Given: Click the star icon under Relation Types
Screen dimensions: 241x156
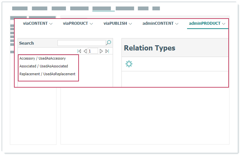Looking at the screenshot, I should [x=129, y=64].
